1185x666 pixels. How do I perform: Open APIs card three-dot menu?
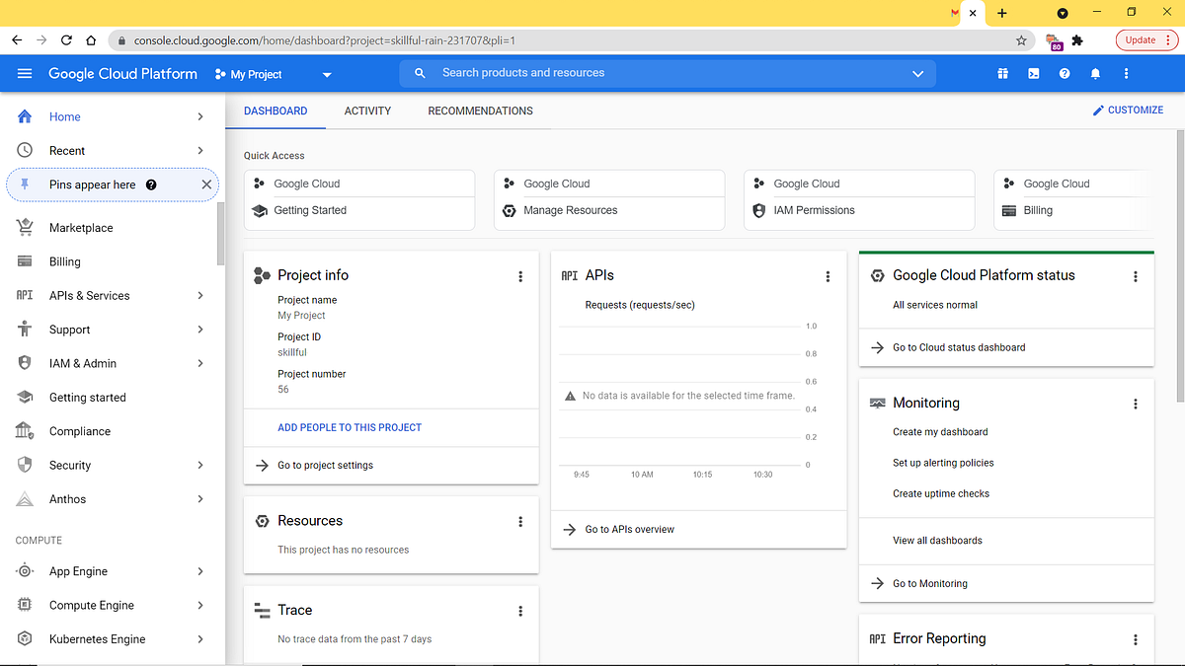click(x=828, y=276)
